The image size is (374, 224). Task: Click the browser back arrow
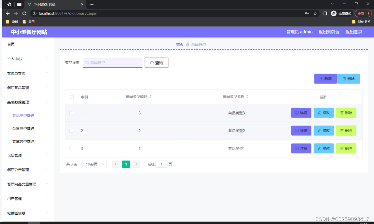pos(8,14)
